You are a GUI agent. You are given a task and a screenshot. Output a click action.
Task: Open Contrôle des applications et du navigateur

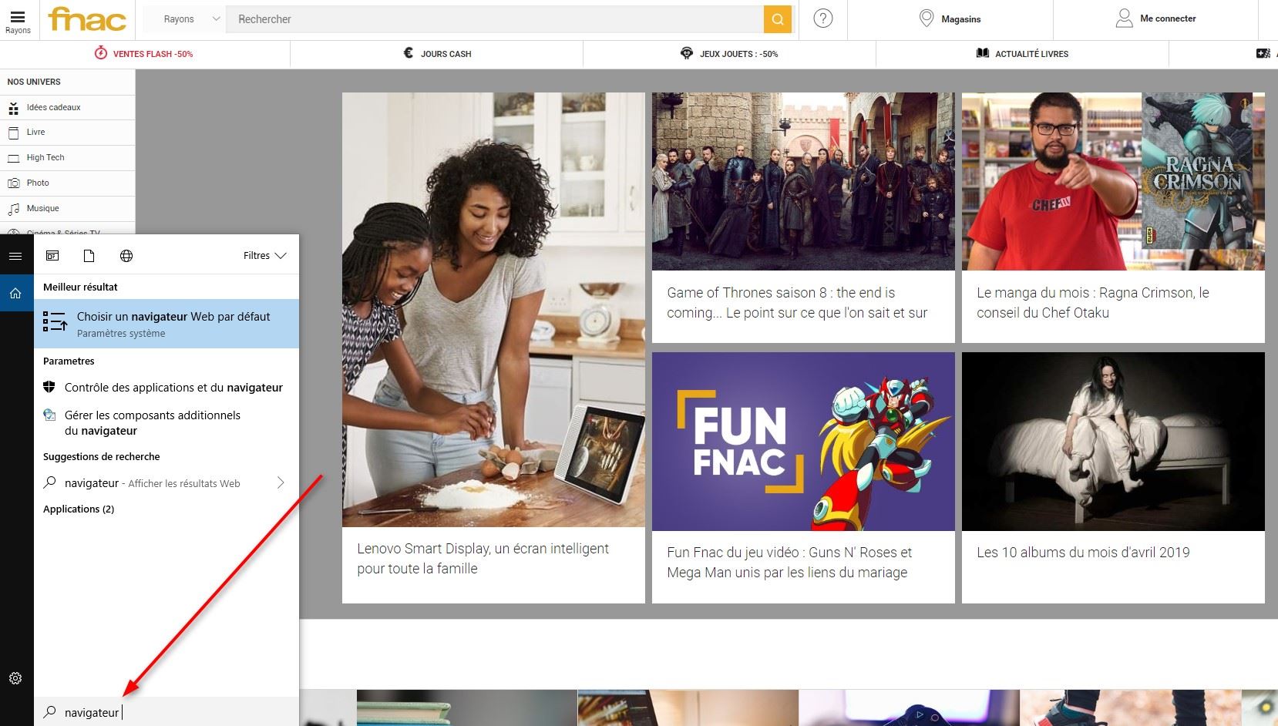click(x=166, y=388)
